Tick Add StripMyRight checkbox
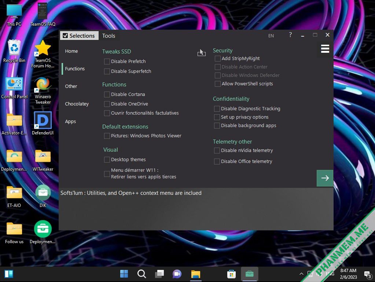 218,59
